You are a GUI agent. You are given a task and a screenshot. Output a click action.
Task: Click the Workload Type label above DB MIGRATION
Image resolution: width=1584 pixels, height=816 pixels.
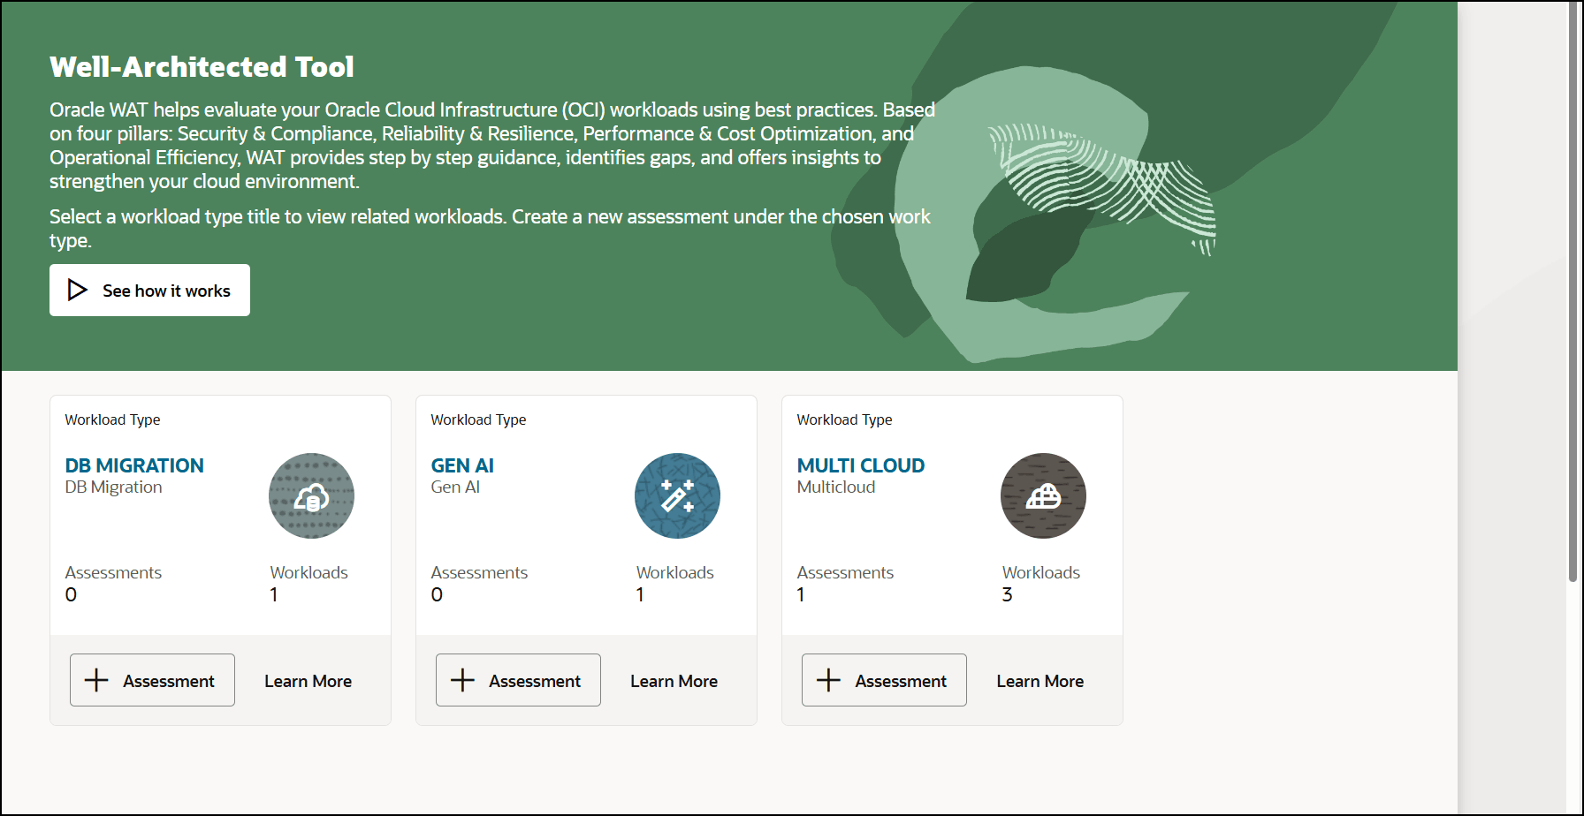[x=112, y=419]
